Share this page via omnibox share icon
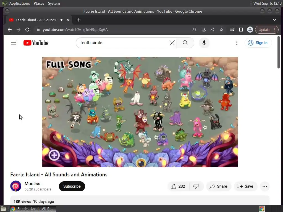The width and height of the screenshot is (283, 212). pyautogui.click(x=213, y=30)
